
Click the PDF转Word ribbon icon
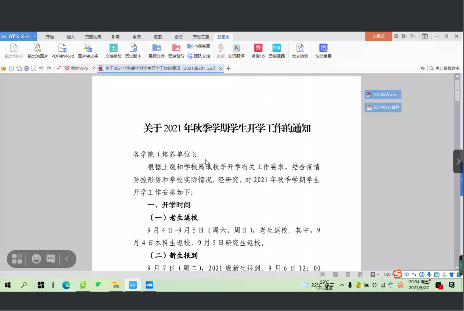[63, 51]
